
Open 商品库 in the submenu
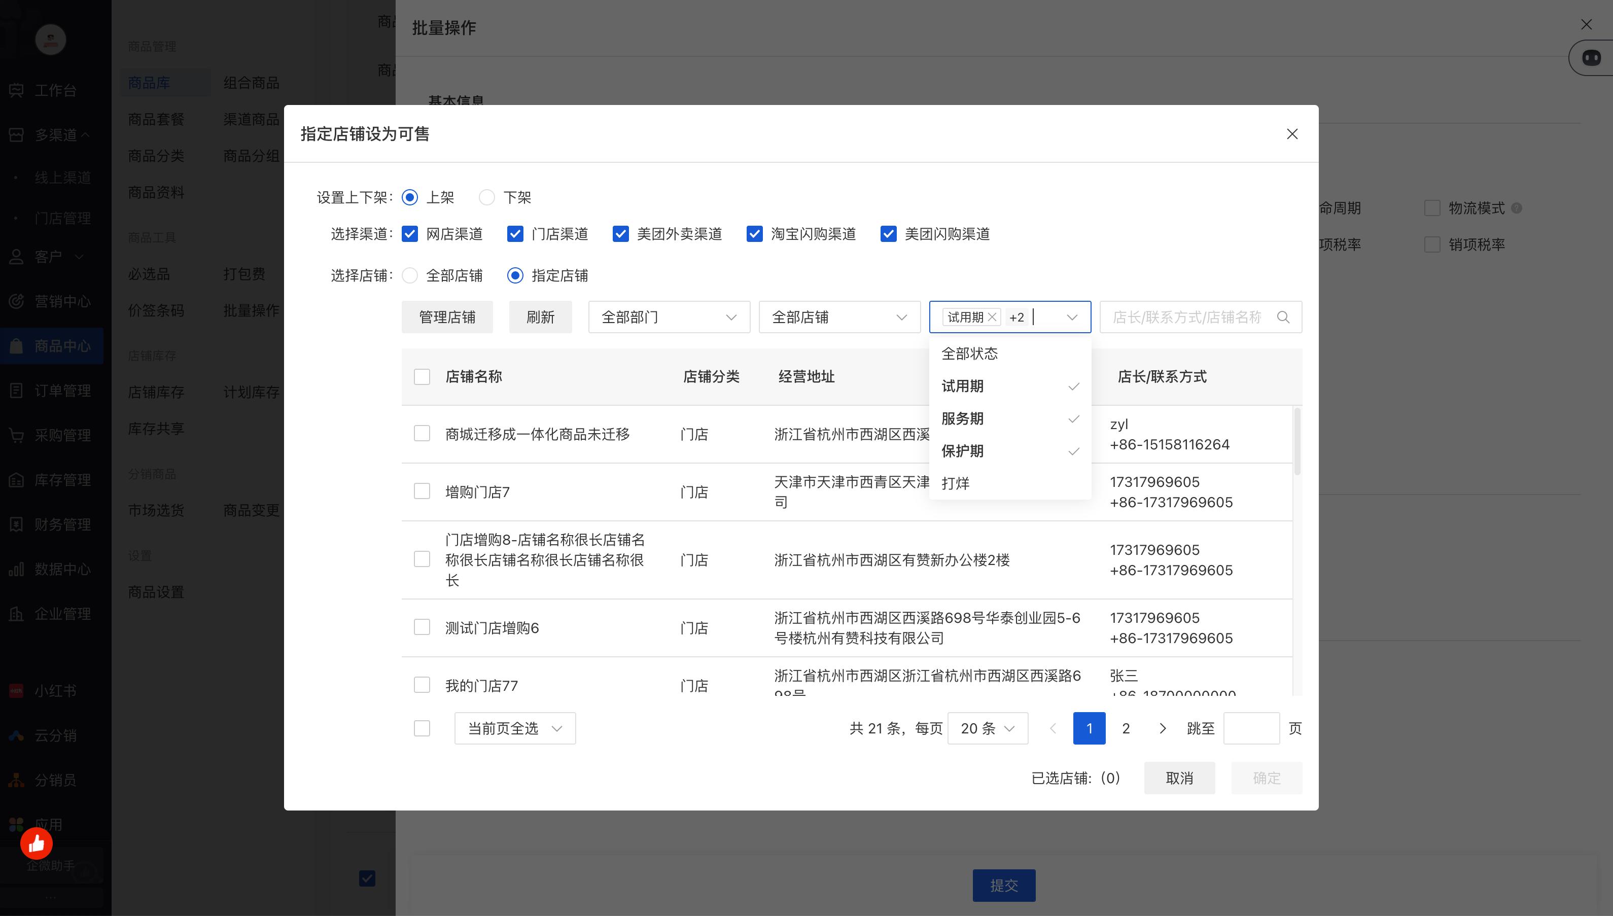click(x=149, y=83)
